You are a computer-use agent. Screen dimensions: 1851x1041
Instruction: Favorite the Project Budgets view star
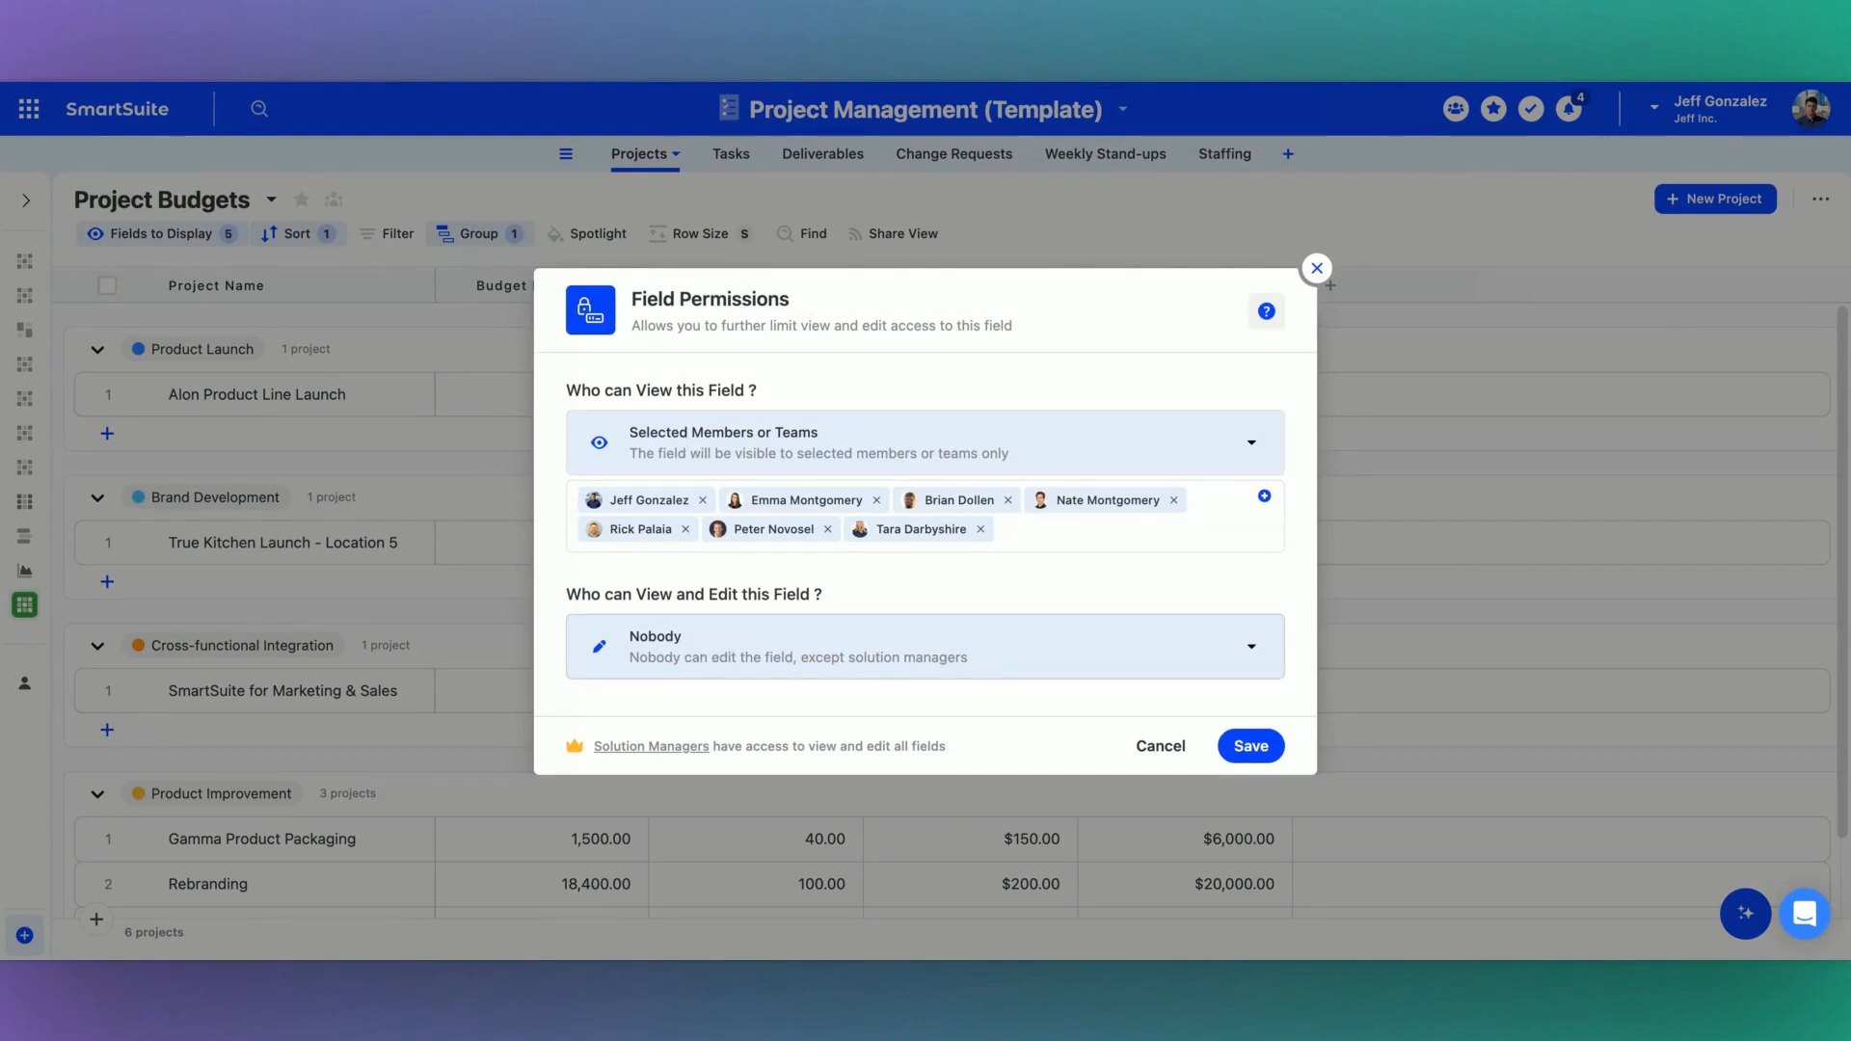click(302, 200)
